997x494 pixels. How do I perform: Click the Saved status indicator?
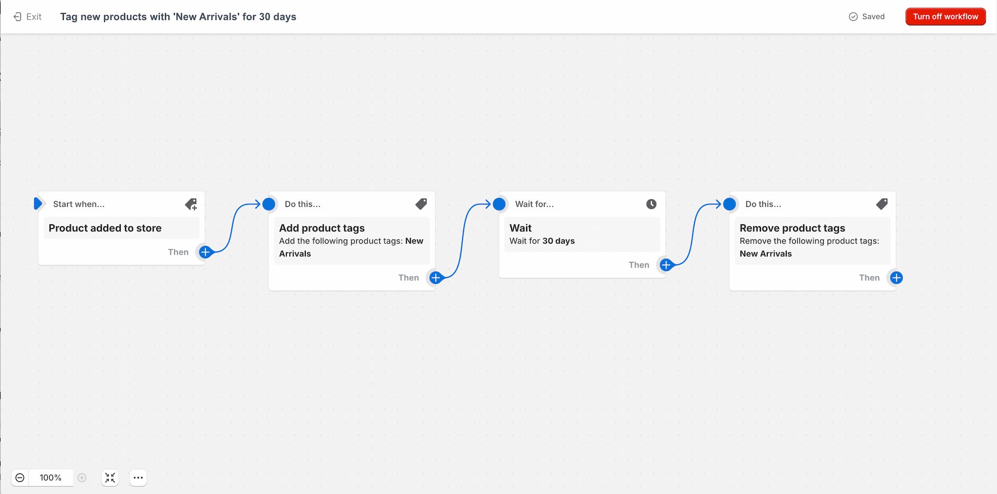[867, 17]
